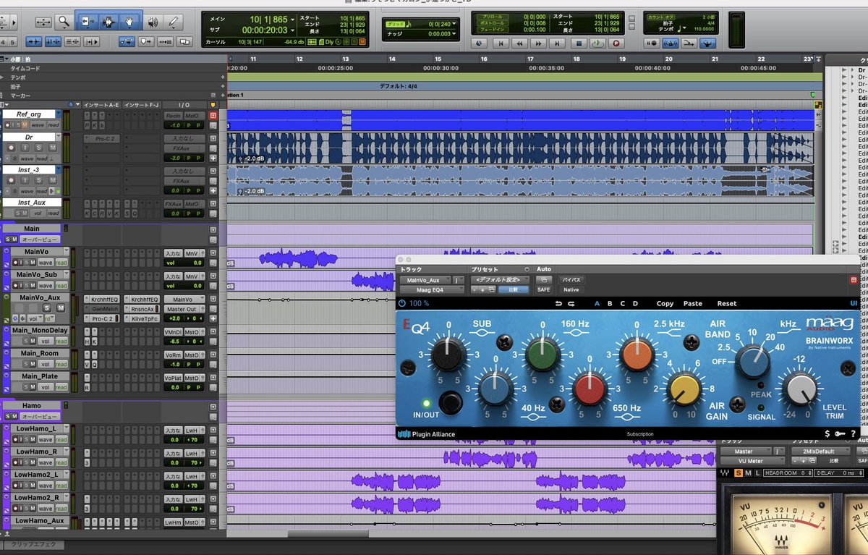Click the Plugin Alliance dollar sign icon
The width and height of the screenshot is (868, 555).
pyautogui.click(x=827, y=434)
